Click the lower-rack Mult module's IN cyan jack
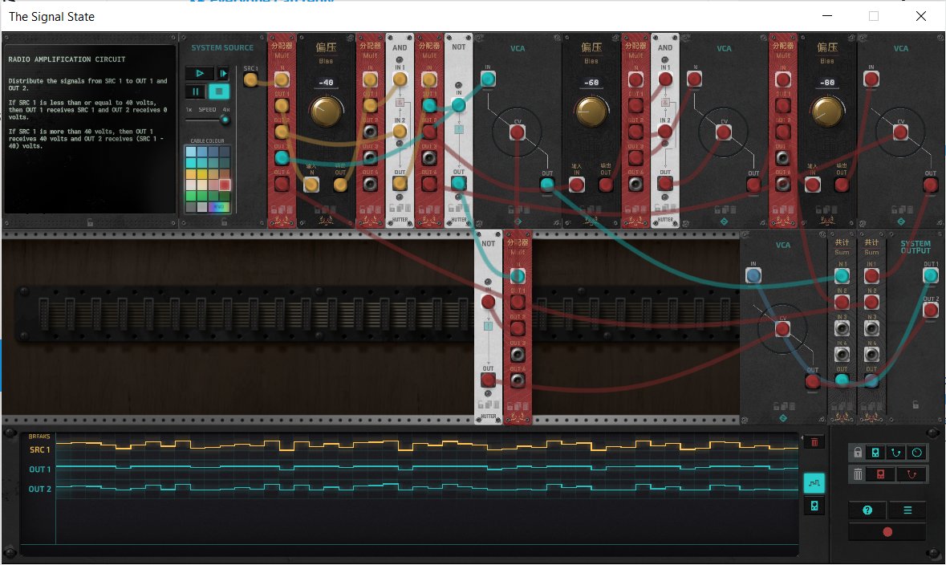Screen dimensions: 946x565 tap(517, 276)
